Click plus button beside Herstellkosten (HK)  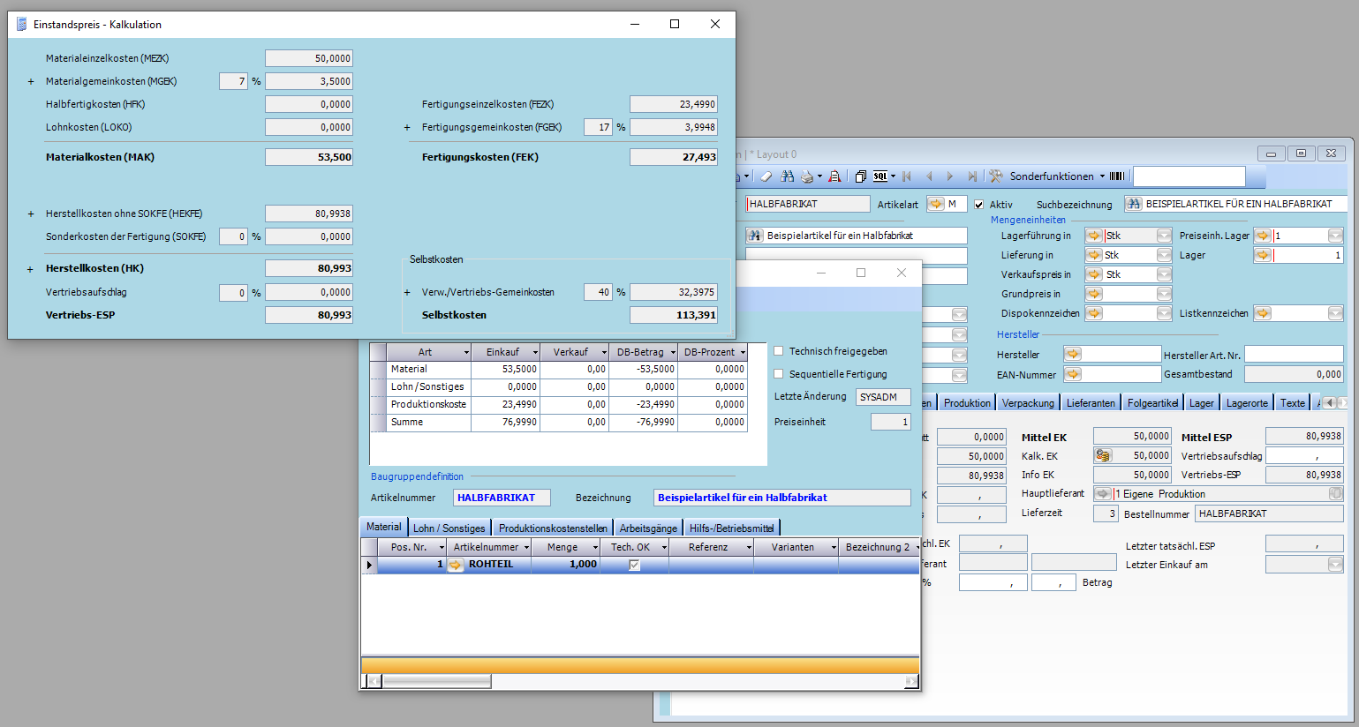pos(31,269)
